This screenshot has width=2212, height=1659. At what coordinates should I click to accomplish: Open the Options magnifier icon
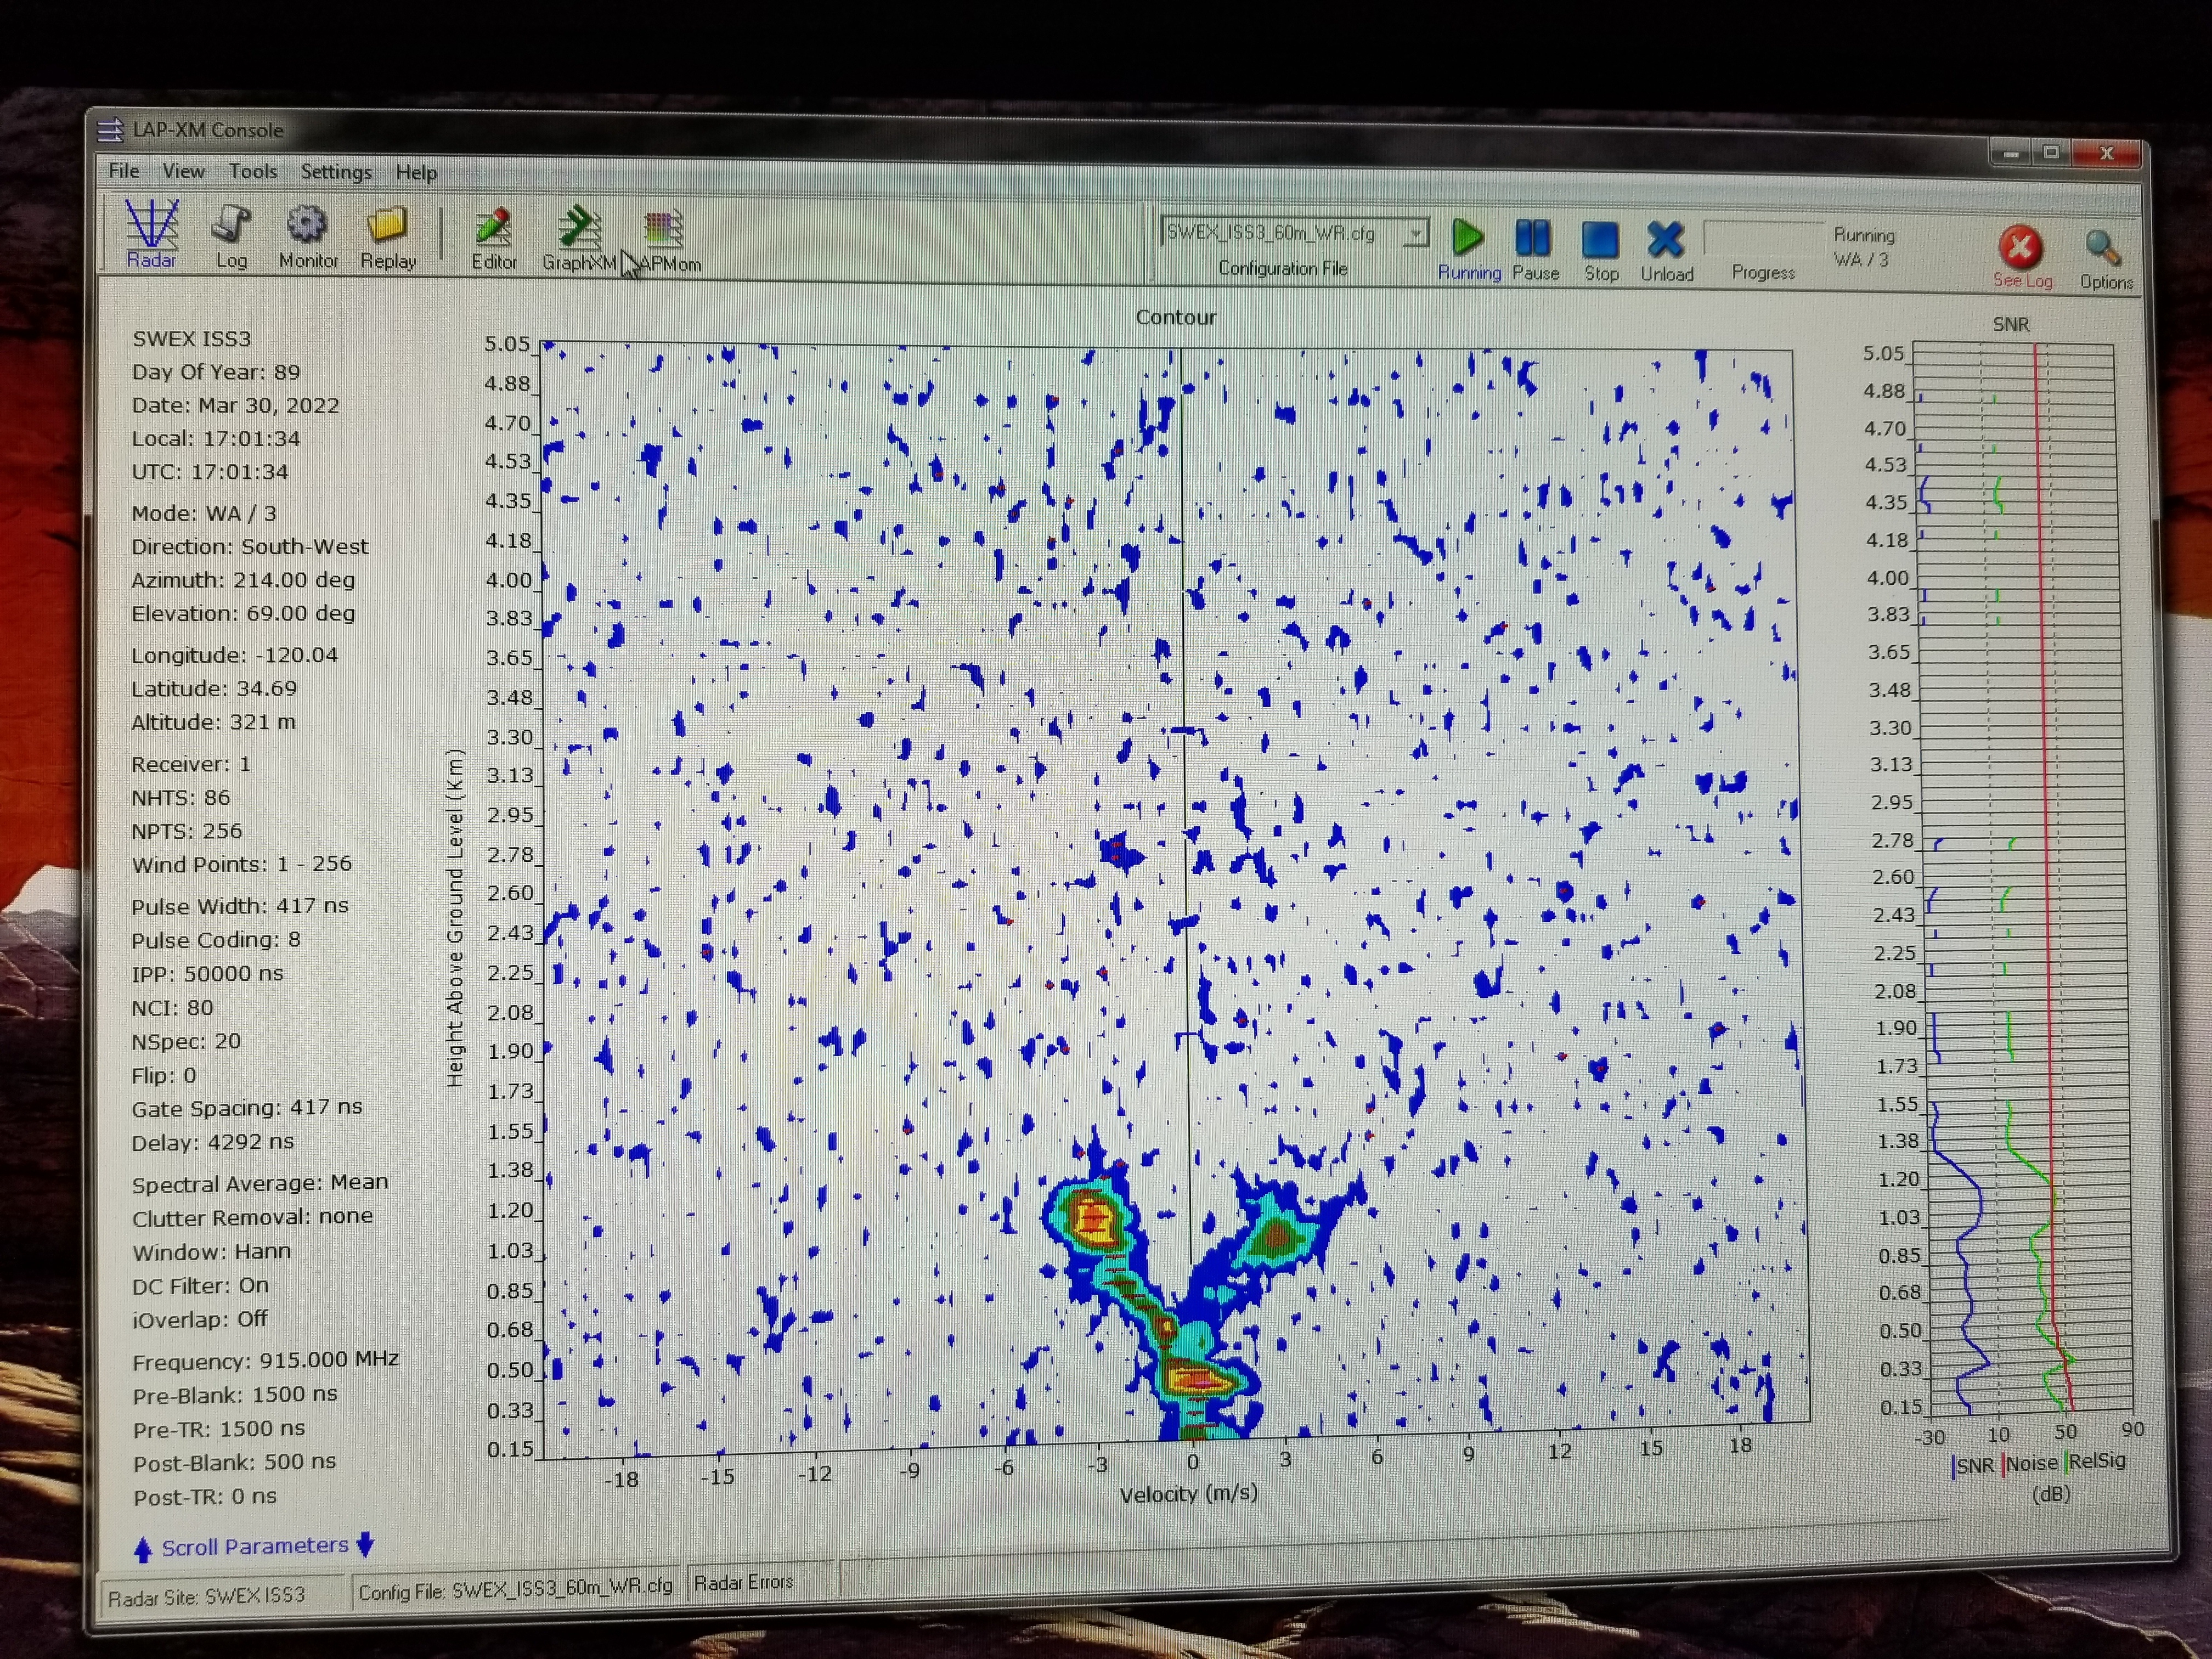coord(2102,249)
